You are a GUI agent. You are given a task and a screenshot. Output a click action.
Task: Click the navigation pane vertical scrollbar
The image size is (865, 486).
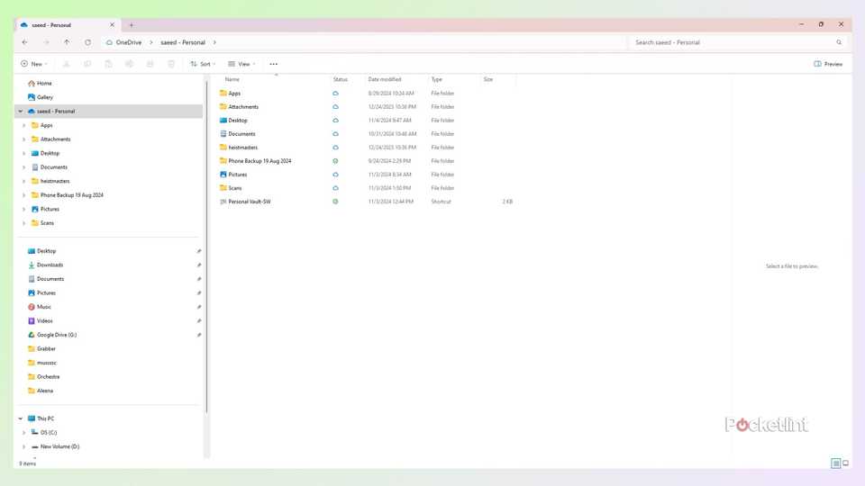[207, 248]
